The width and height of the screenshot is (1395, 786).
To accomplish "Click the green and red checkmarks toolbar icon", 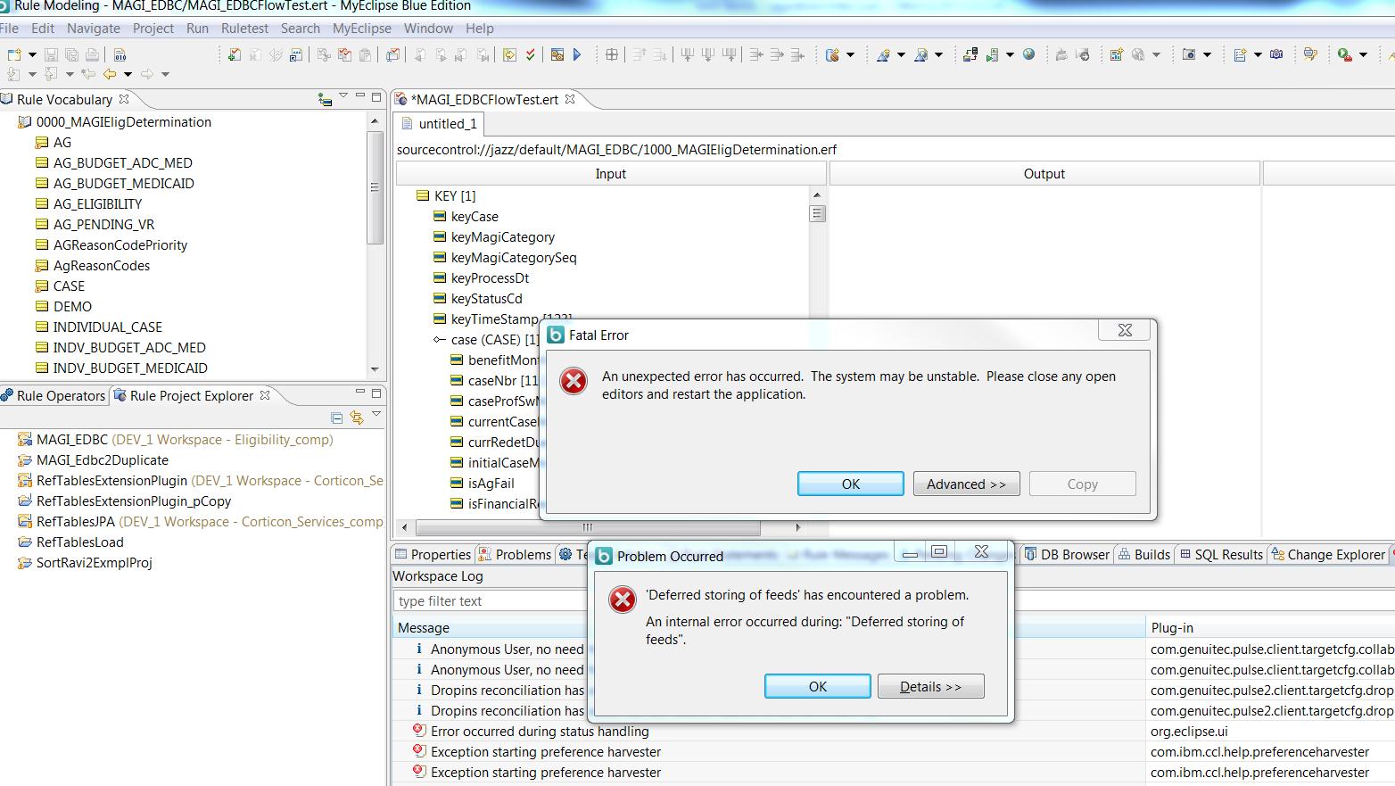I will 531,55.
